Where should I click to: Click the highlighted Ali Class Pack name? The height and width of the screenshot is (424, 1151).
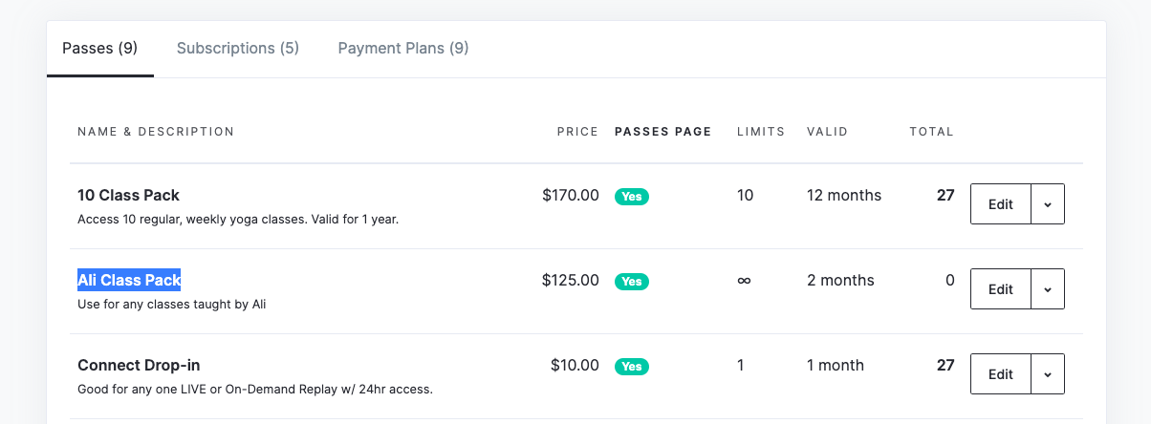click(129, 281)
